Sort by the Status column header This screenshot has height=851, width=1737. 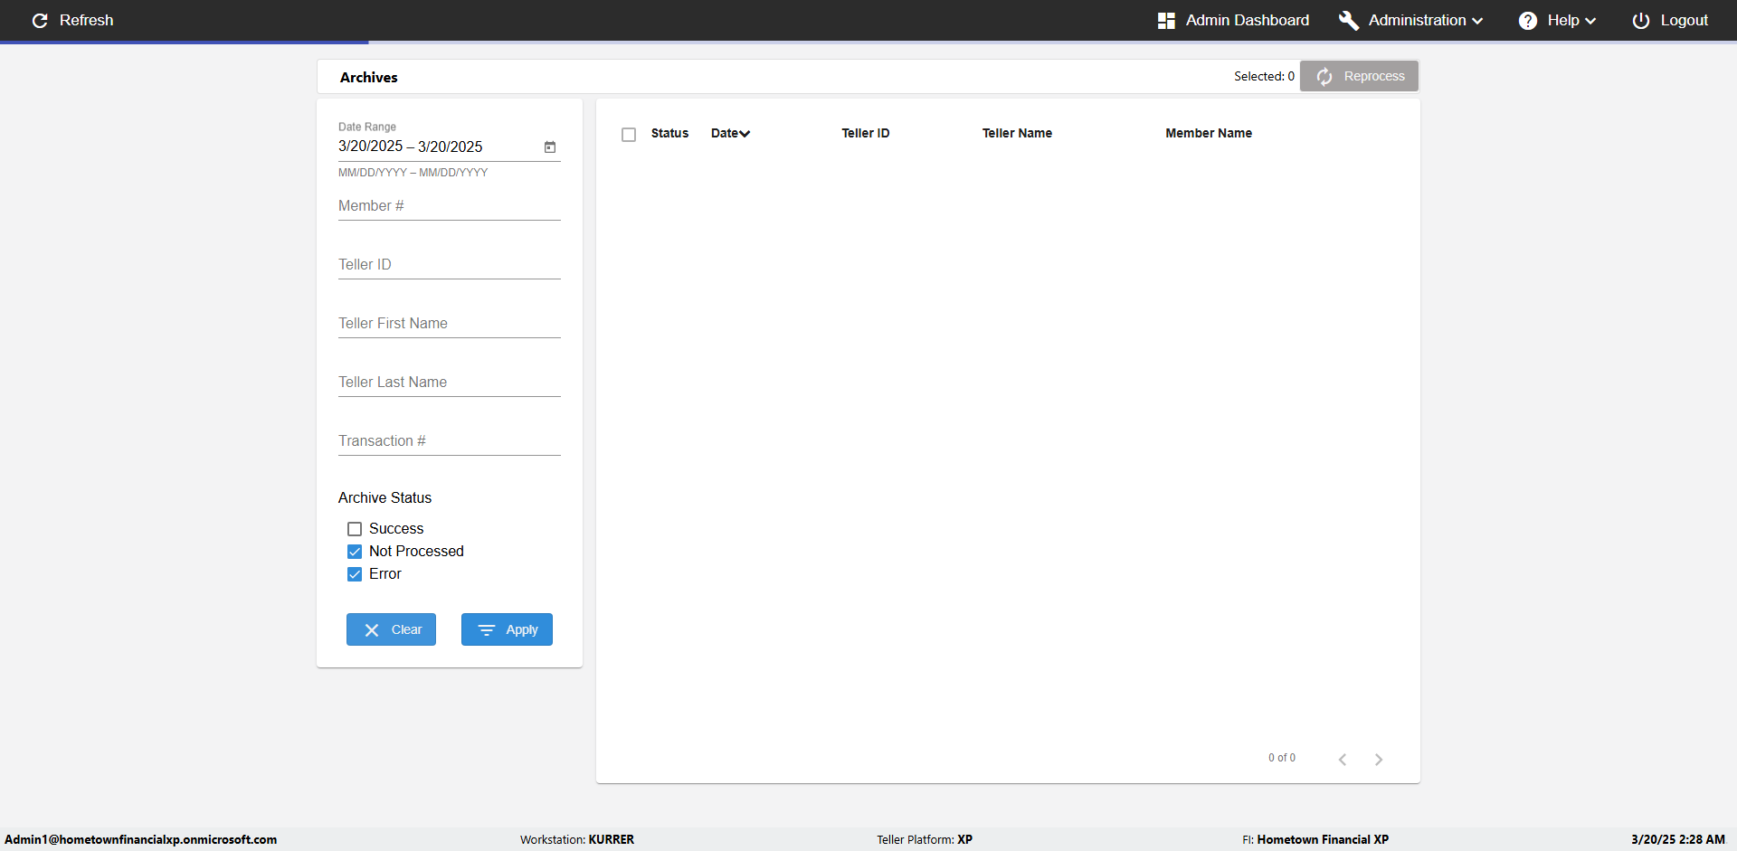pos(669,133)
